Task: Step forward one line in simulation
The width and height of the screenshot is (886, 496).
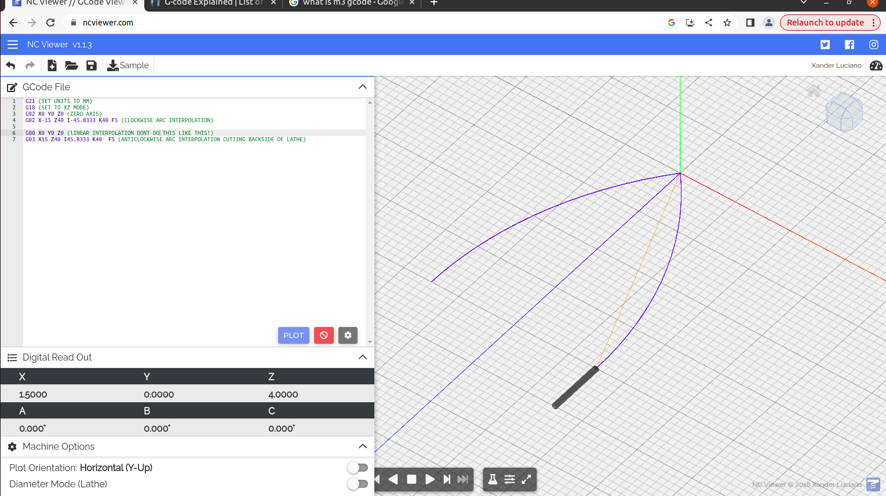Action: [447, 479]
